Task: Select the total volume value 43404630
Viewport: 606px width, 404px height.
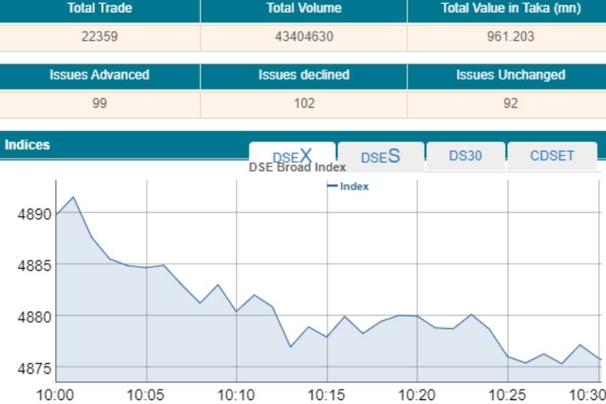Action: [304, 37]
